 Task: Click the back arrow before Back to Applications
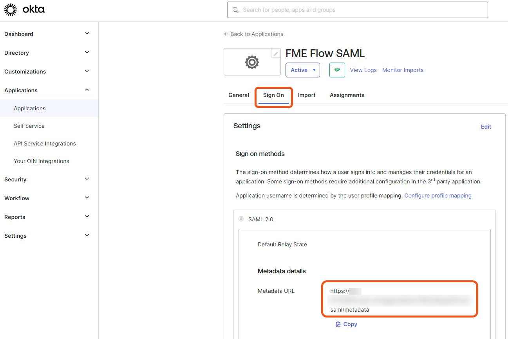coord(226,34)
